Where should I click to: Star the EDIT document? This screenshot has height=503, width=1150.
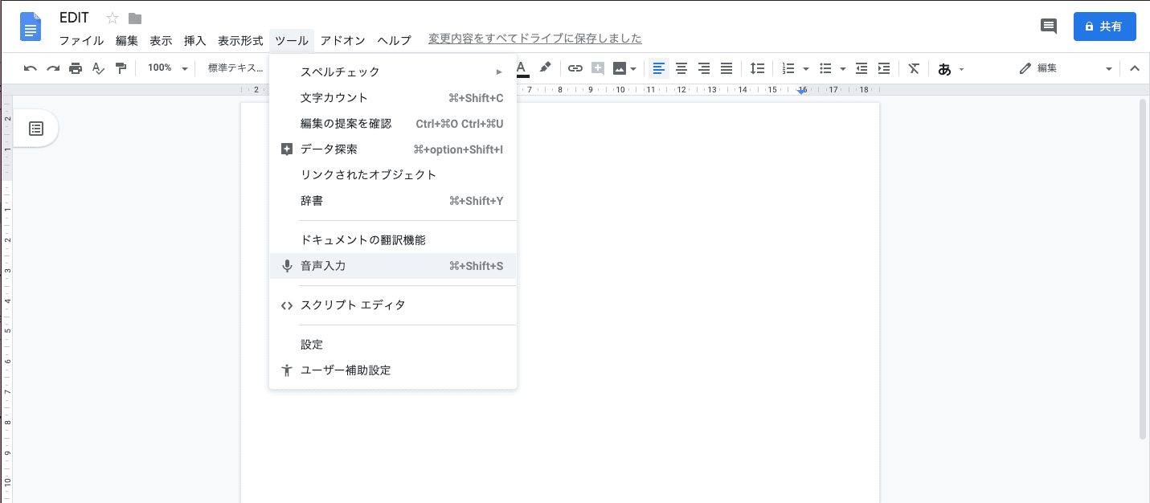tap(113, 18)
